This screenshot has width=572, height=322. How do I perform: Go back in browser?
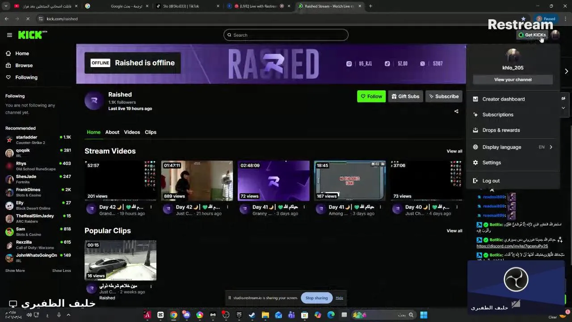(x=6, y=19)
